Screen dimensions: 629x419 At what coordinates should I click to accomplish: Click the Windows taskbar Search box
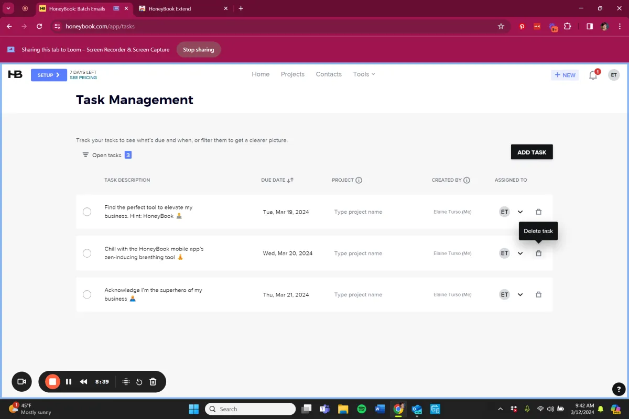(250, 409)
